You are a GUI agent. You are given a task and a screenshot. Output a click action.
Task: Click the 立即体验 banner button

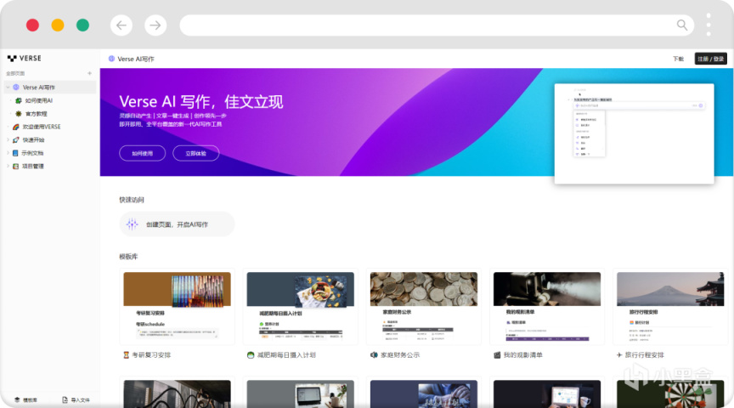point(195,153)
